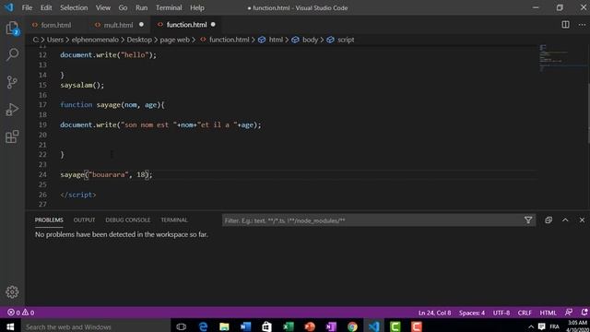Click the filter funnel icon in Problems

(528, 220)
